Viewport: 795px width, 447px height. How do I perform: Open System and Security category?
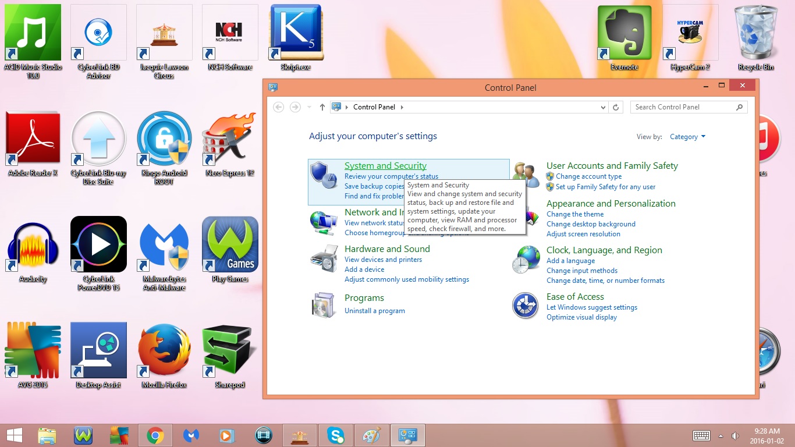coord(385,166)
